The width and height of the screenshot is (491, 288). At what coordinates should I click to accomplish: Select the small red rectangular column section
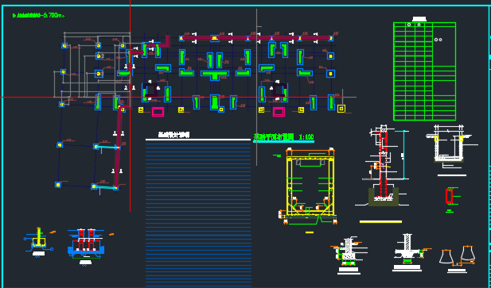pos(450,196)
